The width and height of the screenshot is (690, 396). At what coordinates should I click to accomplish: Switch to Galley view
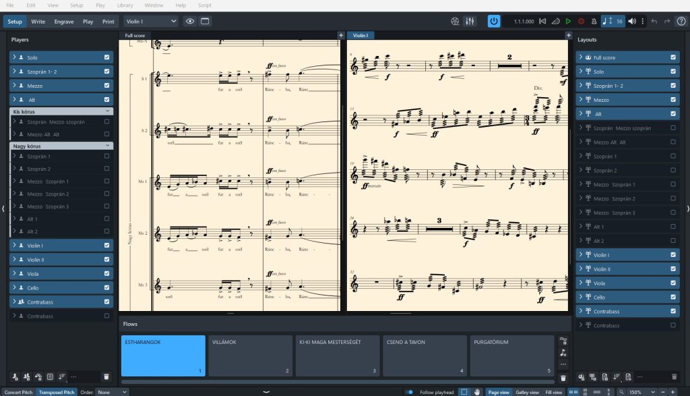[528, 392]
